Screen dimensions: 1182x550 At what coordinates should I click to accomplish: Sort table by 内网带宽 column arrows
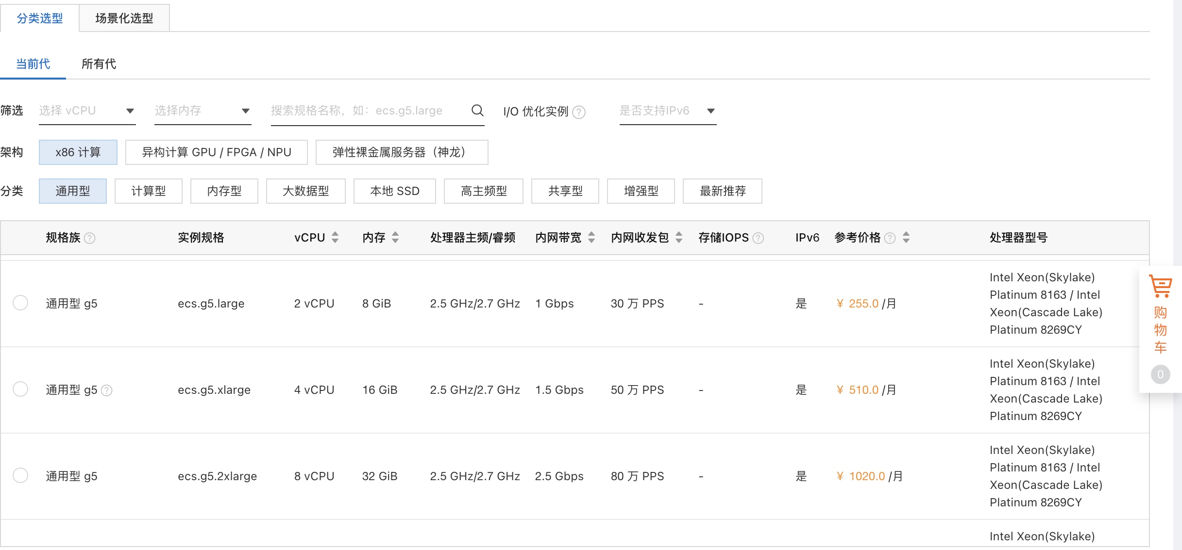point(591,237)
